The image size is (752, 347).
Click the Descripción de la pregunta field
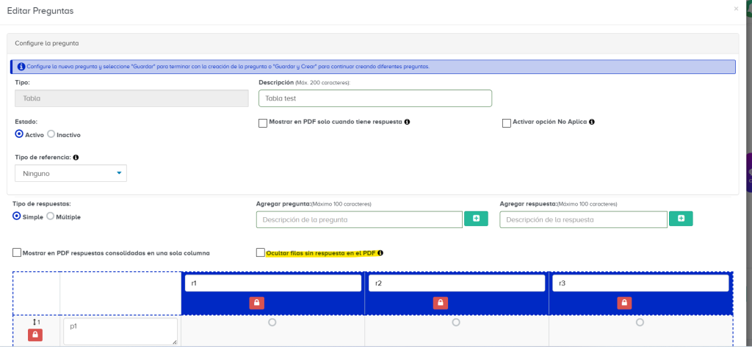tap(359, 219)
